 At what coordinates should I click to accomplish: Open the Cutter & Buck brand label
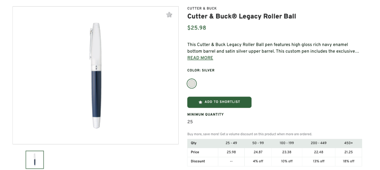pyautogui.click(x=202, y=9)
